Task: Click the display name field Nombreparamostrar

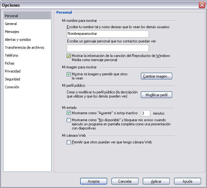Action: click(x=107, y=34)
